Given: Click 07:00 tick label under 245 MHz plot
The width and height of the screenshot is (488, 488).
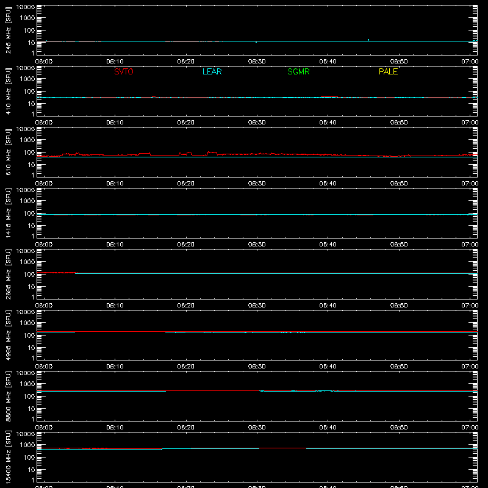Looking at the screenshot, I should pyautogui.click(x=470, y=62).
